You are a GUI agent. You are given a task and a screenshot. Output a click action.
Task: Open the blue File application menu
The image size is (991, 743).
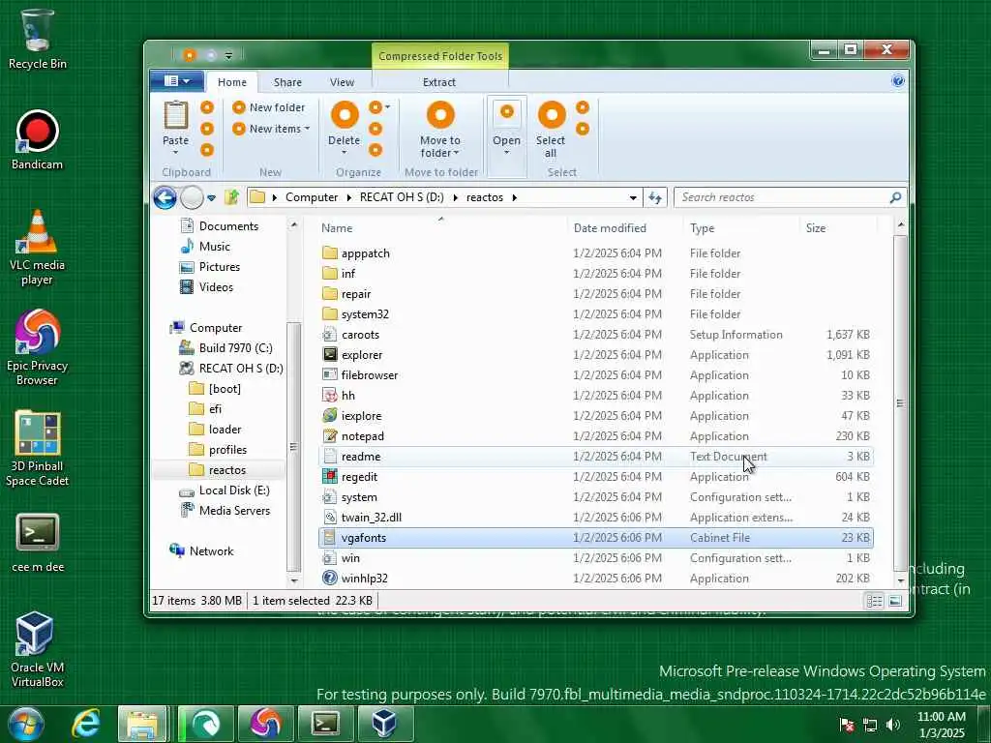(177, 81)
